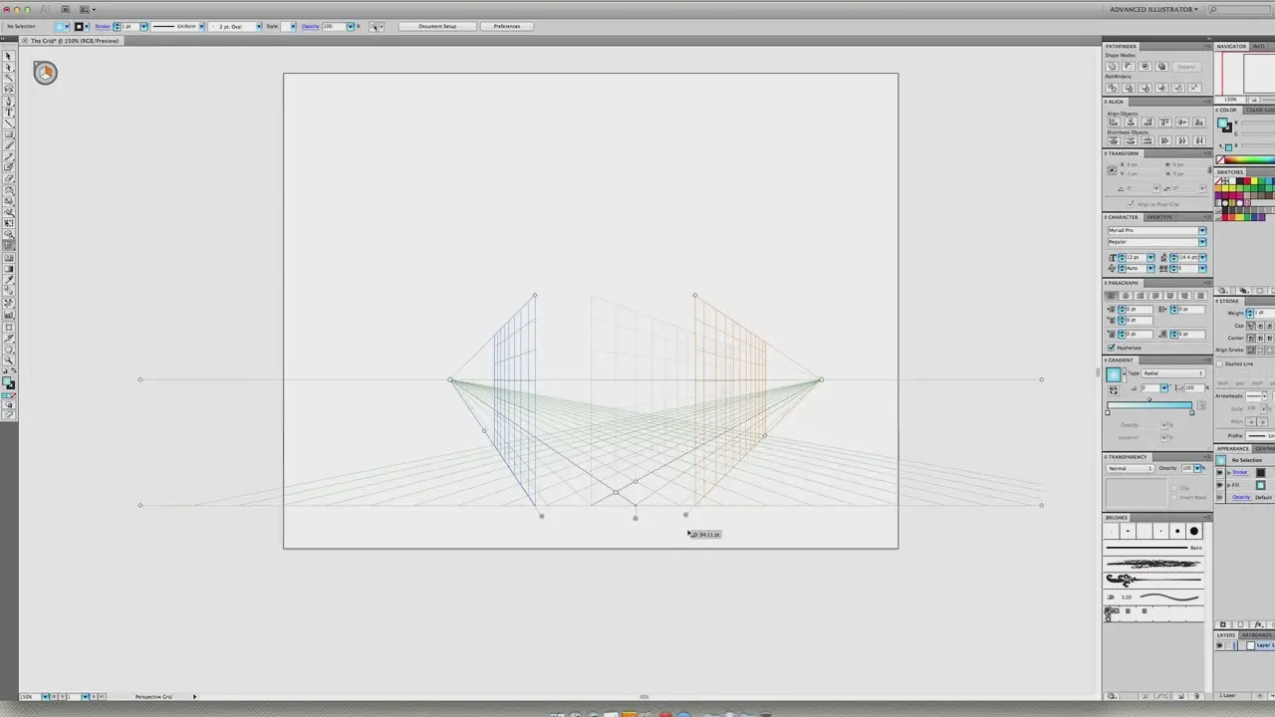Screen dimensions: 1275x717
Task: Click the gradient preview swatch in Gradient panel
Action: 1114,374
